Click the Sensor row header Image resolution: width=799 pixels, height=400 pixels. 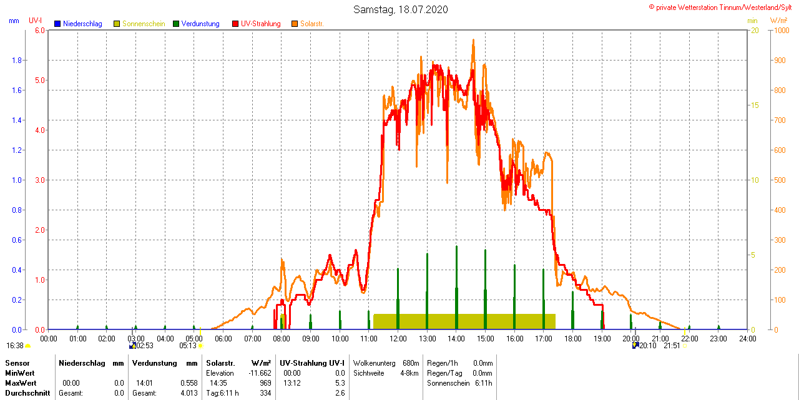(17, 363)
